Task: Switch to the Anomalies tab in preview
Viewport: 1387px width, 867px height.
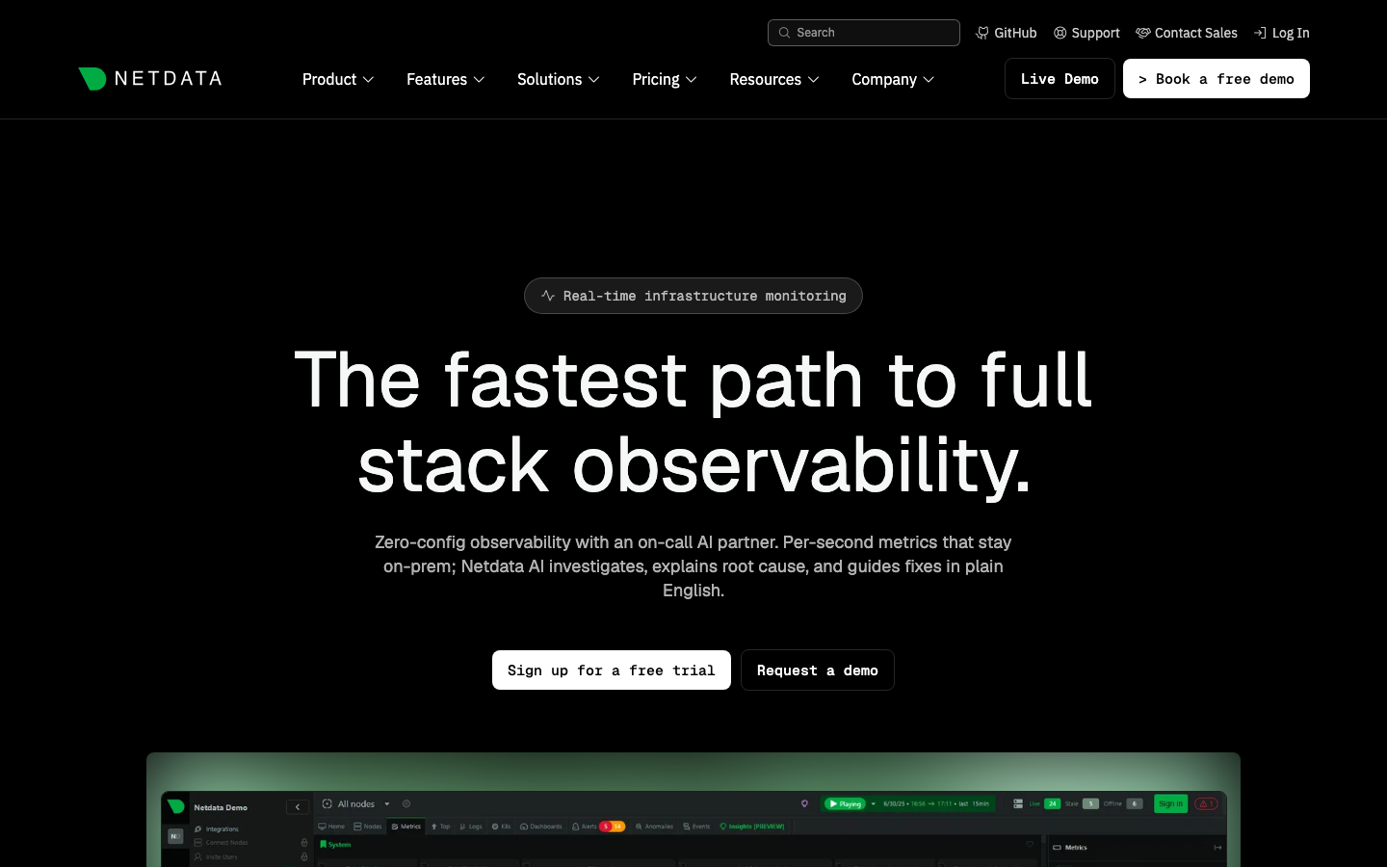Action: point(655,827)
